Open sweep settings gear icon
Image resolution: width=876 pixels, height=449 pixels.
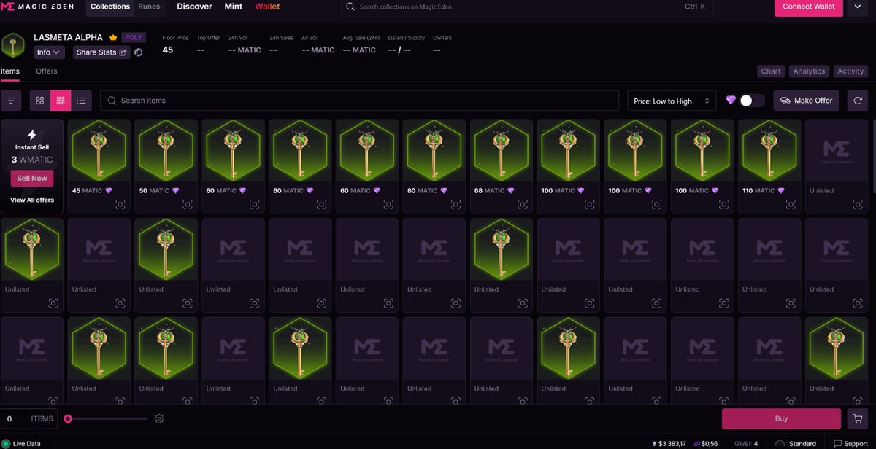[x=159, y=419]
